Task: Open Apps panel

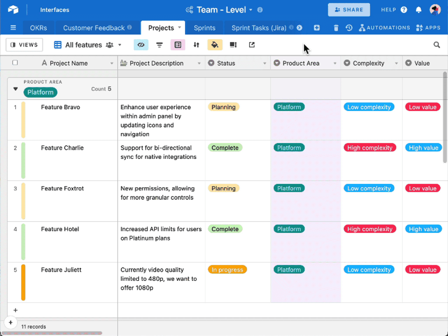Action: click(428, 28)
